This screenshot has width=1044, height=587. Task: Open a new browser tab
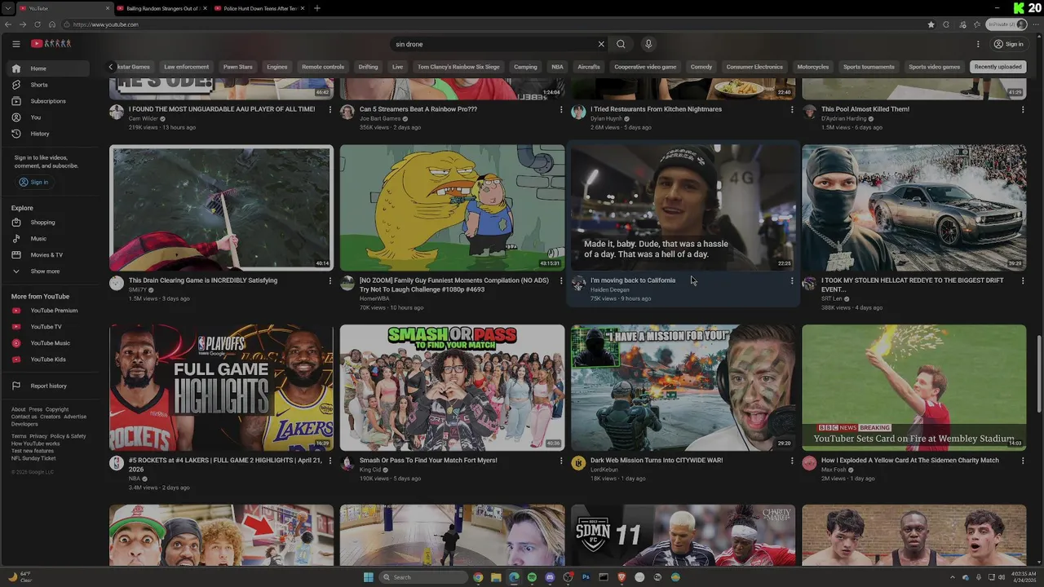(x=317, y=8)
